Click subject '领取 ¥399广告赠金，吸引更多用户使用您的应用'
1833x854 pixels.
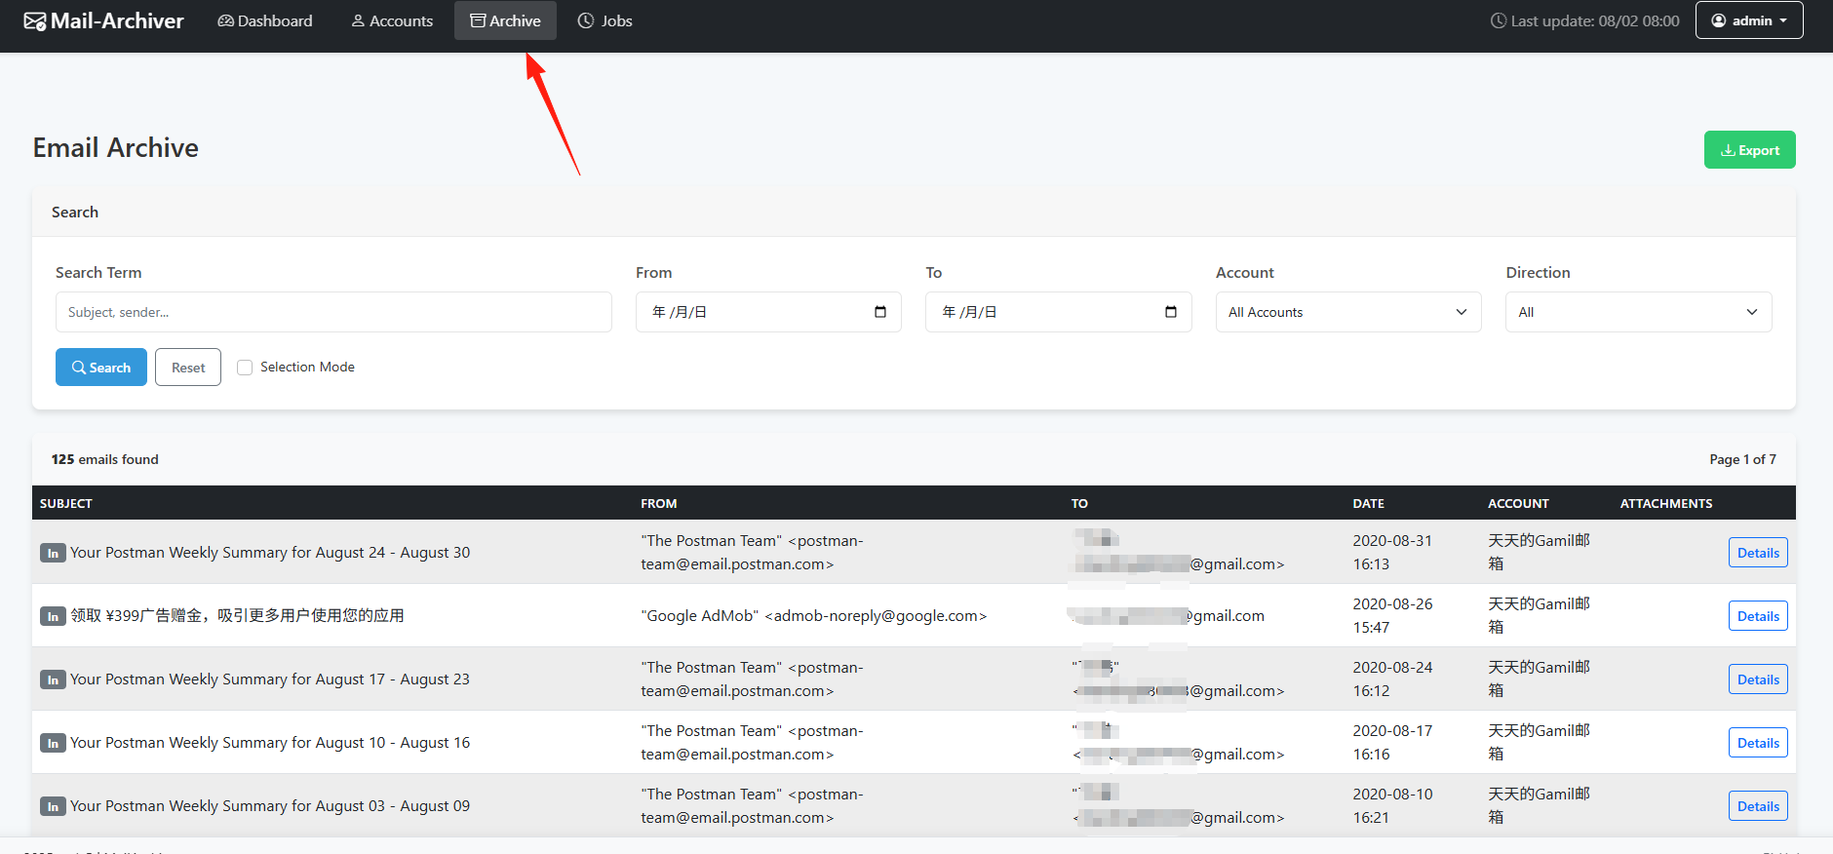point(237,616)
